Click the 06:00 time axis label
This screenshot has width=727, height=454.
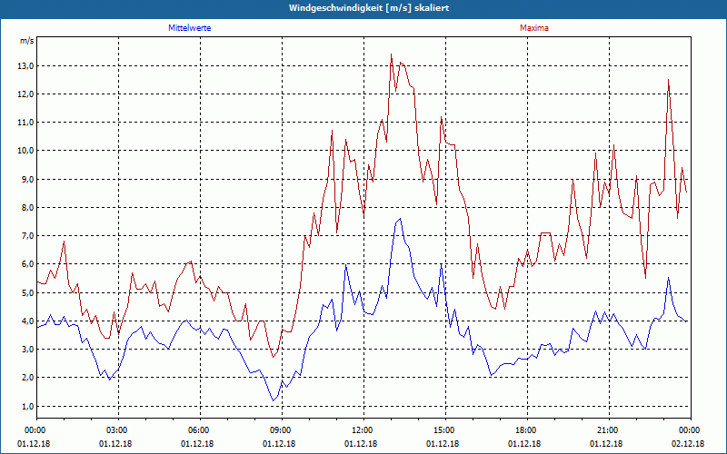click(200, 430)
